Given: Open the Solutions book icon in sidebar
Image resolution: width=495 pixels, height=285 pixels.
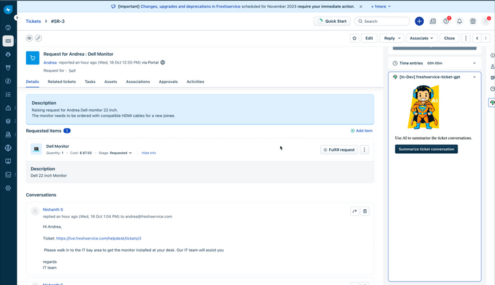Looking at the screenshot, I should [8, 161].
